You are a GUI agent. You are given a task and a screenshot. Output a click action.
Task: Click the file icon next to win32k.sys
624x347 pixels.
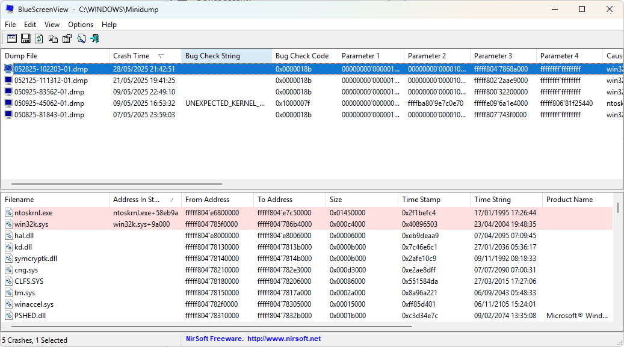tap(9, 224)
